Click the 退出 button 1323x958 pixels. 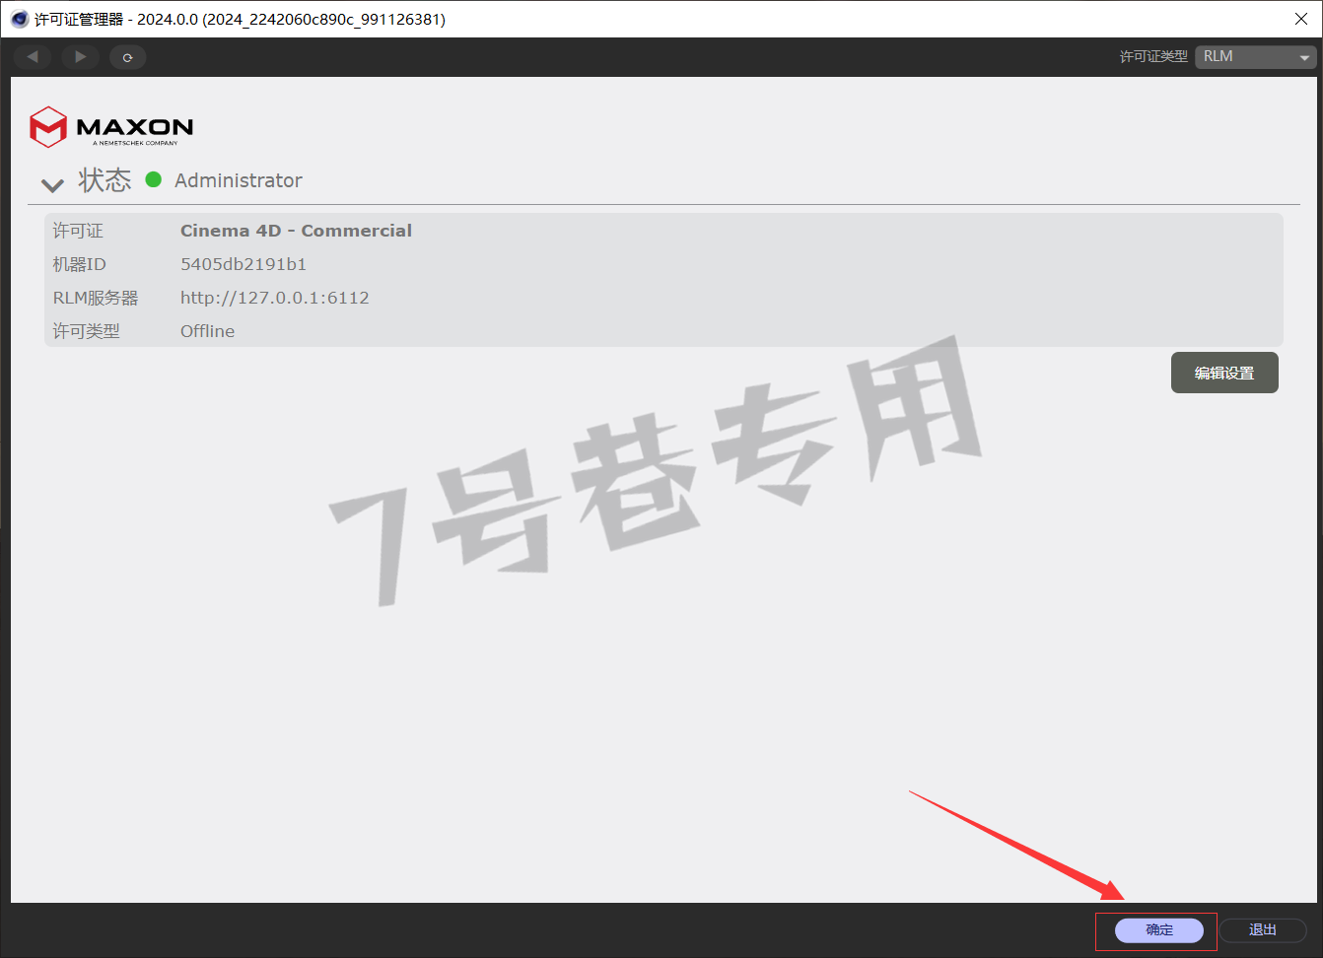(1263, 930)
